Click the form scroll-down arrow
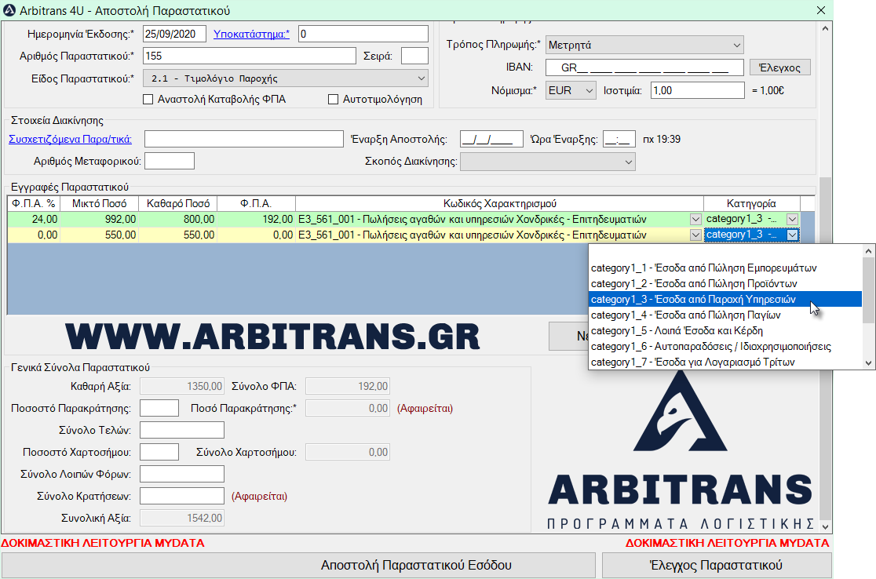Screen dimensions: 876x579 tap(825, 526)
